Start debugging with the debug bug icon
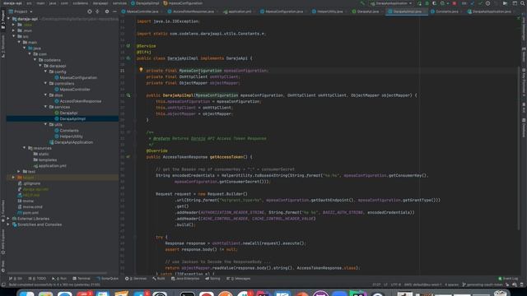Screen dimensions: 527x296 click(x=427, y=3)
